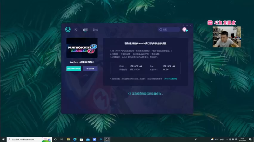The image size is (254, 142).
Task: Click the accelerator app logo icon
Action: point(68,29)
